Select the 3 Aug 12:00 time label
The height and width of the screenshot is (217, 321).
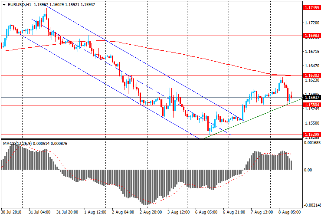pos(179,212)
